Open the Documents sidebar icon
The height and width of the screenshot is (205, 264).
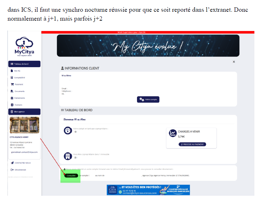[12, 91]
